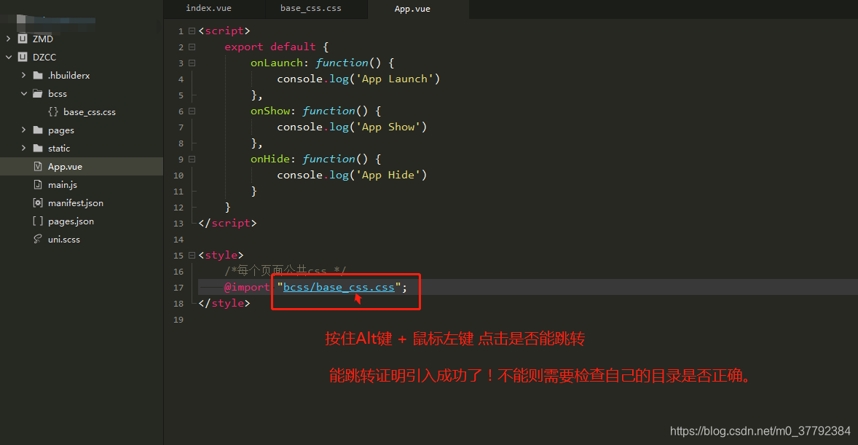Select the bcss folder
Image resolution: width=858 pixels, height=445 pixels.
[x=58, y=94]
